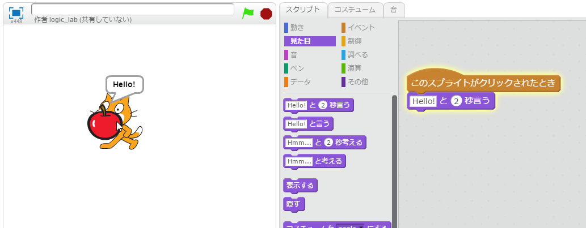Click the green 演算 category color swatch
Image resolution: width=586 pixels, height=228 pixels.
click(x=343, y=68)
